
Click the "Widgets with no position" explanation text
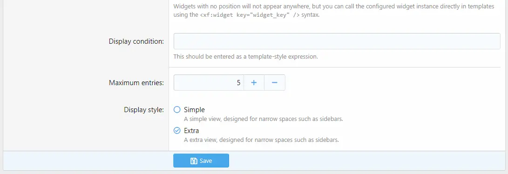coord(334,11)
